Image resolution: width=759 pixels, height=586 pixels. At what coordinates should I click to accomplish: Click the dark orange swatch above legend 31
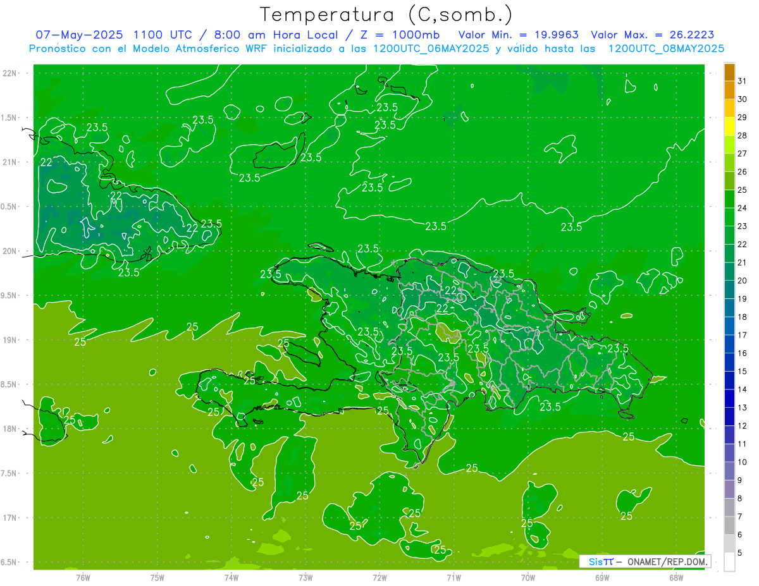729,71
